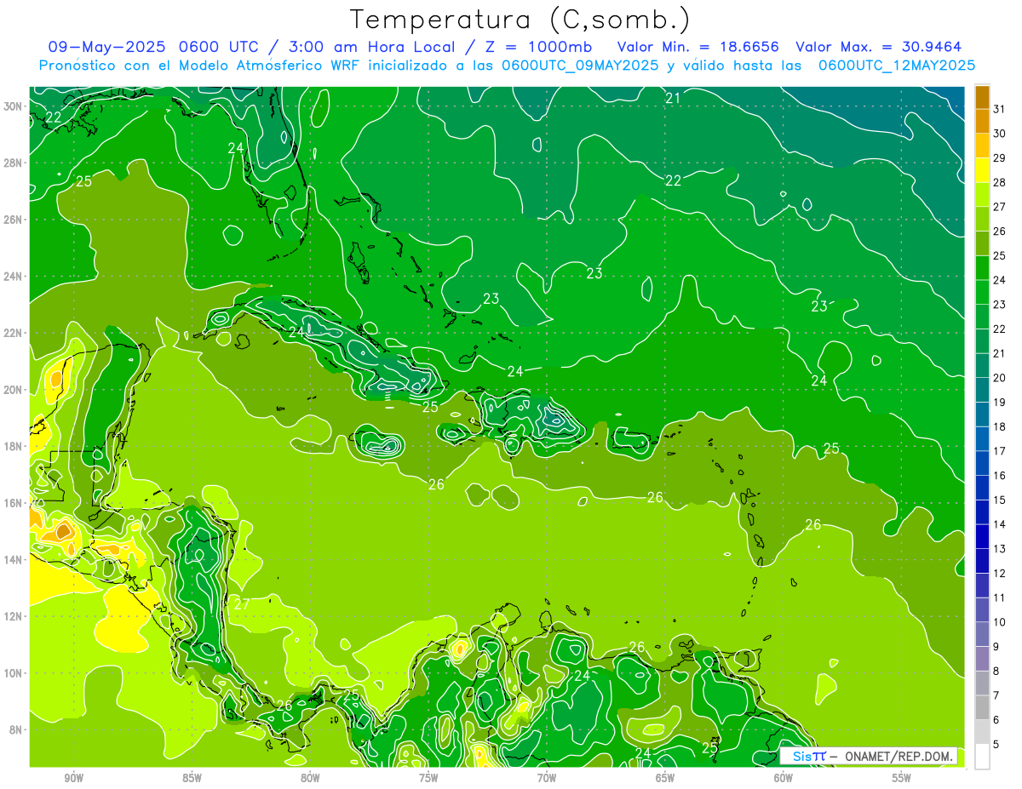Click legend value 29 on color scale
Viewport: 1022px width, 789px height.
pyautogui.click(x=999, y=158)
